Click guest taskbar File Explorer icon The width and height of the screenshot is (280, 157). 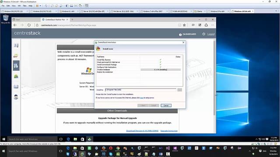click(x=75, y=139)
